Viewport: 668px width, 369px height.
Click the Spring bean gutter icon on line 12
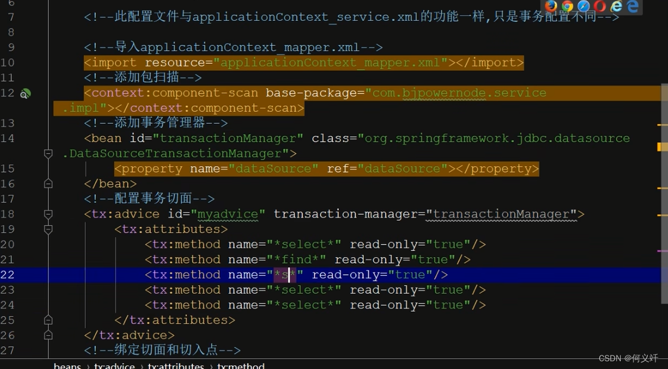[x=26, y=93]
